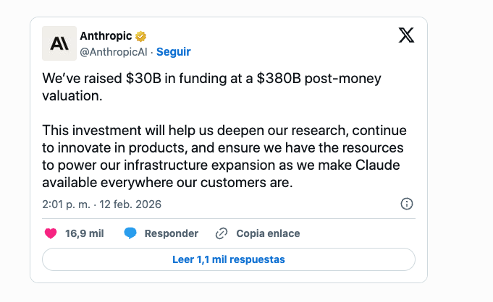Viewport: 493px width, 302px height.
Task: Click the Anthropic profile avatar logo
Action: click(x=60, y=43)
